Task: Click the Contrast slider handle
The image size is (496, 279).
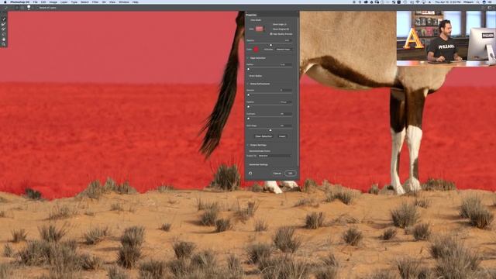Action: 248,119
